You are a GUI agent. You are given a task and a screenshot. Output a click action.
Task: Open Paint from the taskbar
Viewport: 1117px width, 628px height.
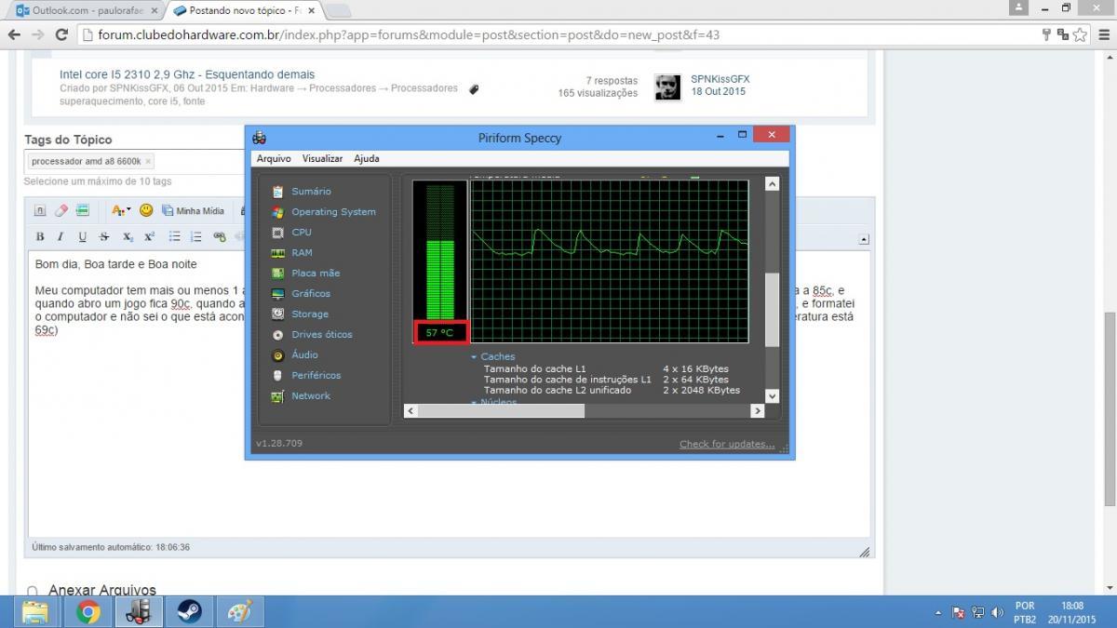coord(240,612)
